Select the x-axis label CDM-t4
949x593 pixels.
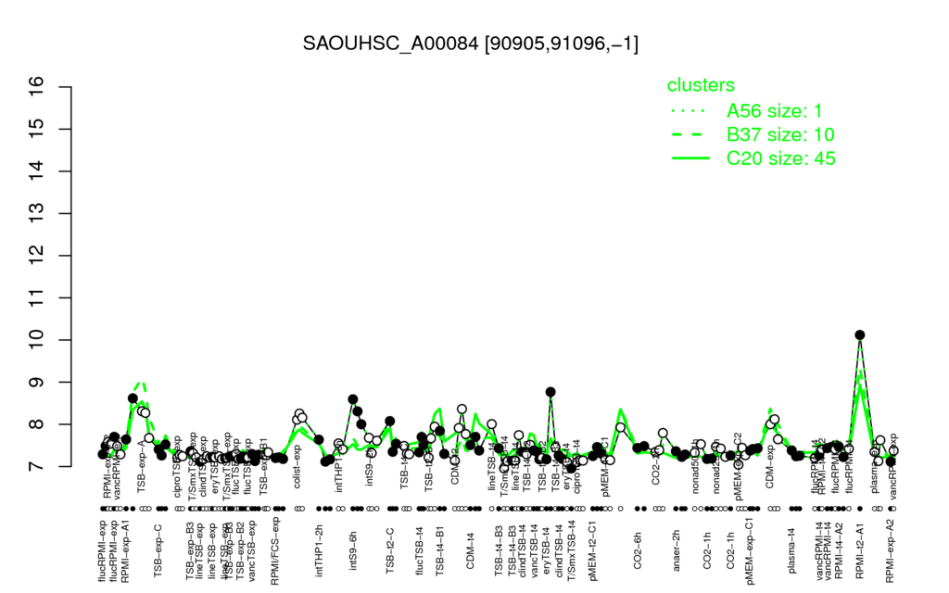click(x=470, y=550)
